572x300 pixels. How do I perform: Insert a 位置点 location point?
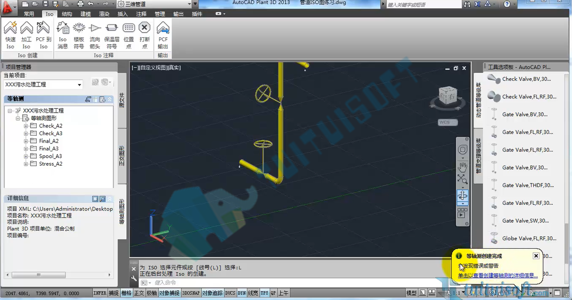129,35
